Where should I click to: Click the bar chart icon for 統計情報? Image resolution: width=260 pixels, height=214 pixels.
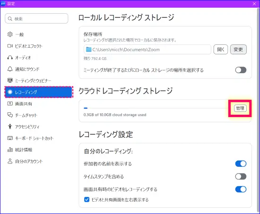pyautogui.click(x=10, y=150)
